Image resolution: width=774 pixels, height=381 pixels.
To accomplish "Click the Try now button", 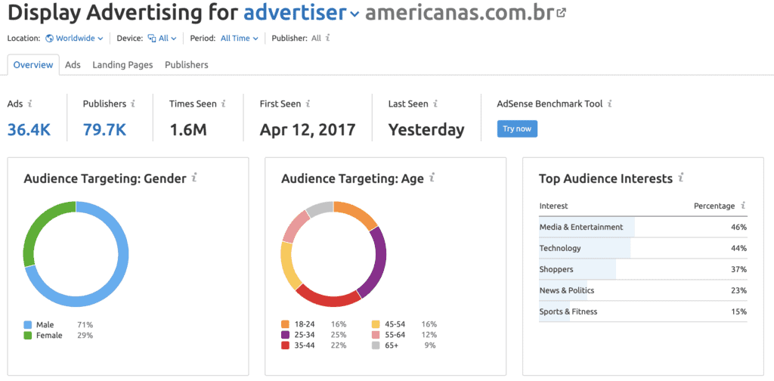I will pos(517,129).
